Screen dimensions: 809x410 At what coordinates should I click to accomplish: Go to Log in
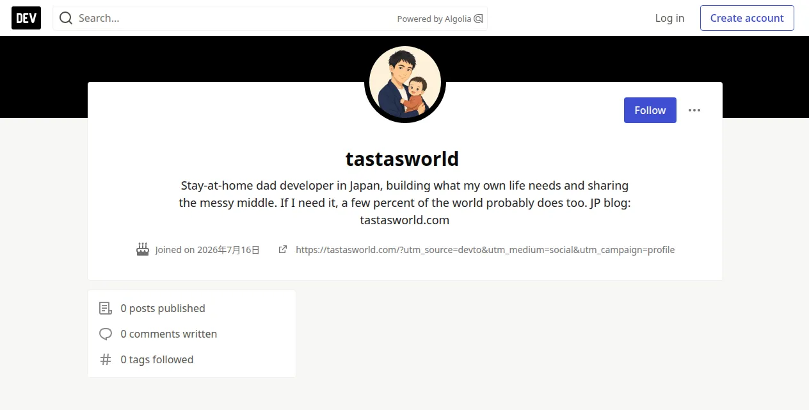point(669,18)
